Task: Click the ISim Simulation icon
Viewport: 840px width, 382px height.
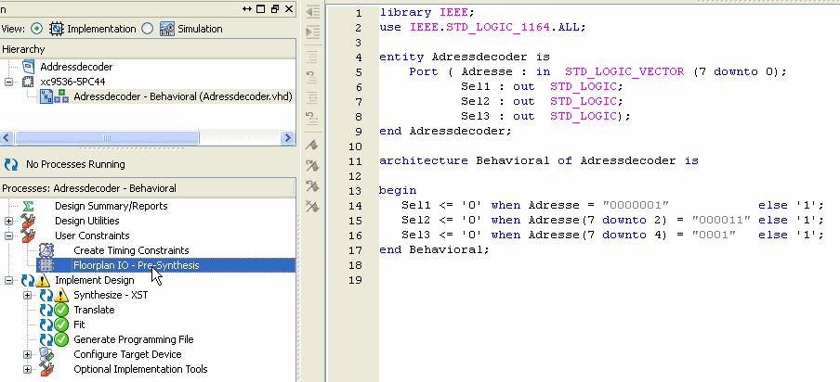Action: point(167,29)
